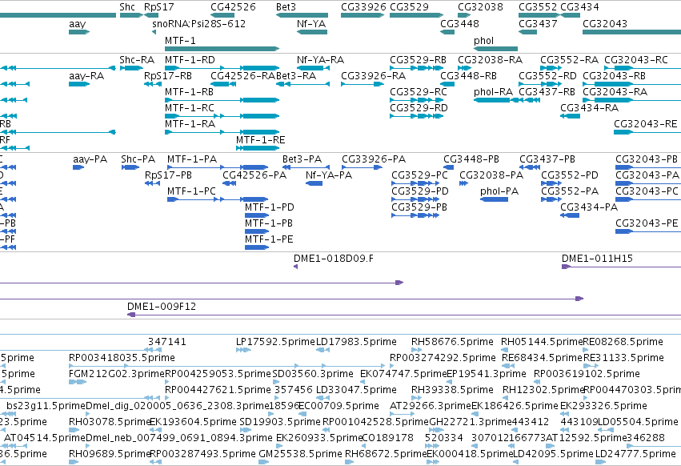Click EST label GM25538.5prime
681x466 pixels.
point(301,454)
